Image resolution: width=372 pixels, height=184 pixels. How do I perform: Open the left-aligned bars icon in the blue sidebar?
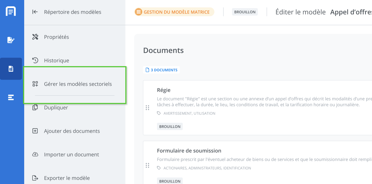(11, 97)
